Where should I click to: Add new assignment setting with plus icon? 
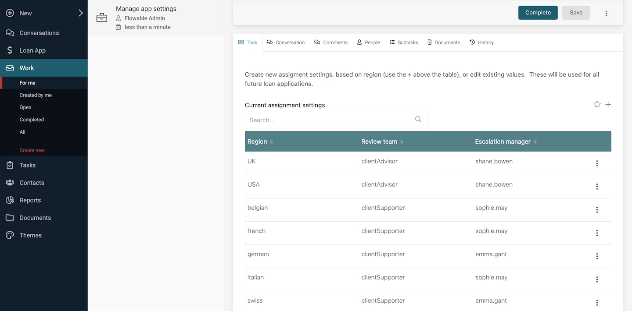608,104
